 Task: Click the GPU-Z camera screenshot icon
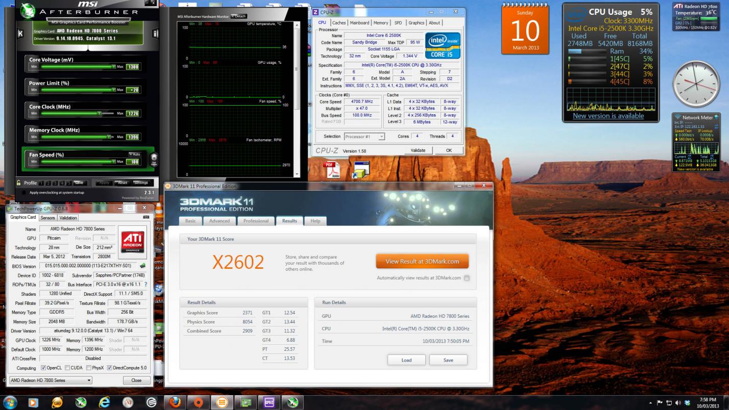(x=147, y=218)
